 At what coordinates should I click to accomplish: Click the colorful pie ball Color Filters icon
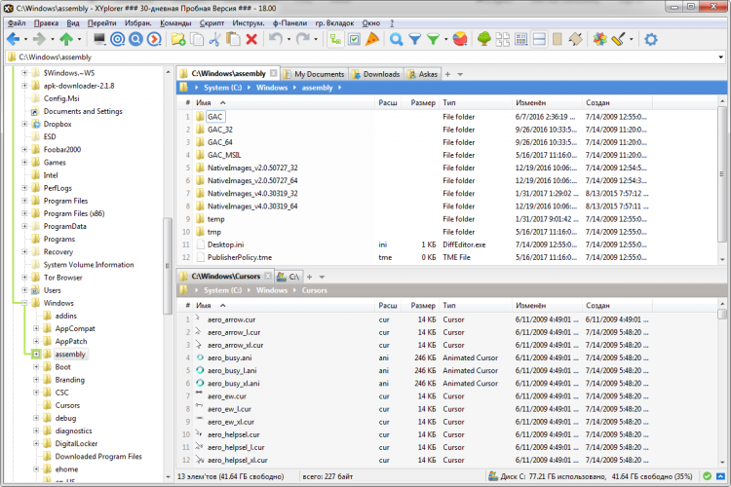pos(460,39)
